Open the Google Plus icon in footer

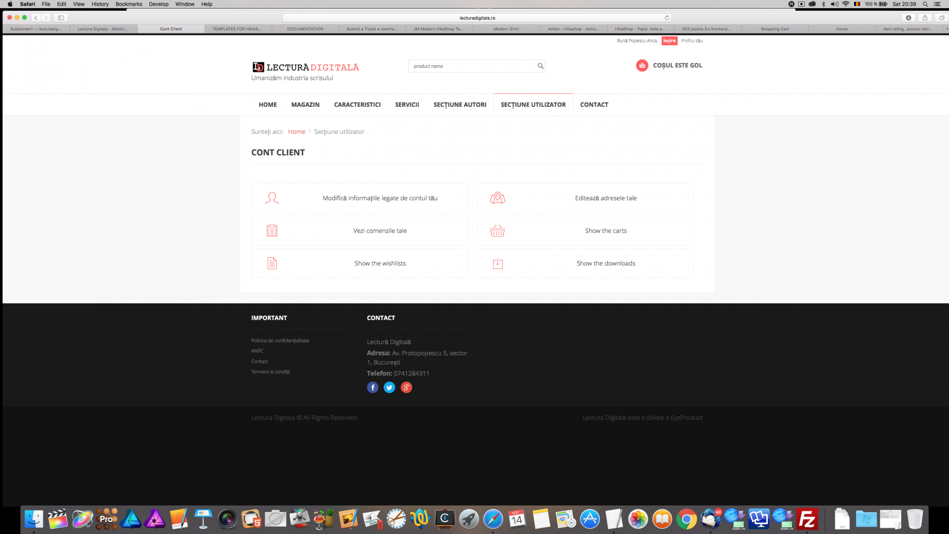click(x=406, y=388)
